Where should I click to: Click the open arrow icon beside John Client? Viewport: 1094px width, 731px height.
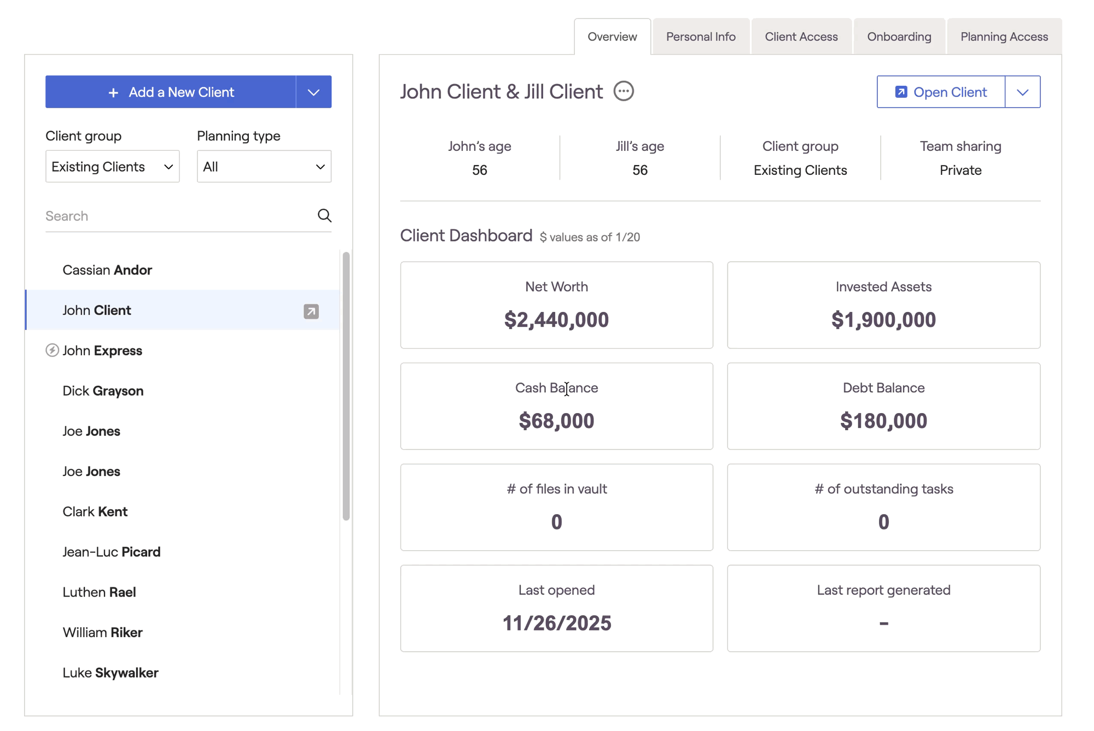click(x=311, y=311)
